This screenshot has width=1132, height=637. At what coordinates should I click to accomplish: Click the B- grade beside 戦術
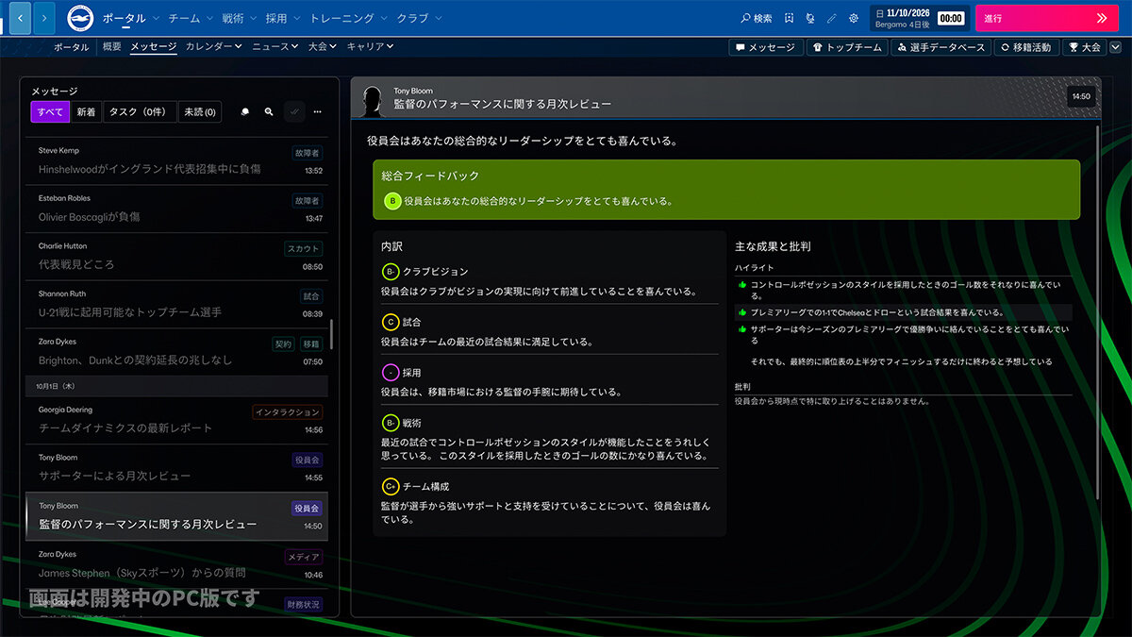(391, 423)
